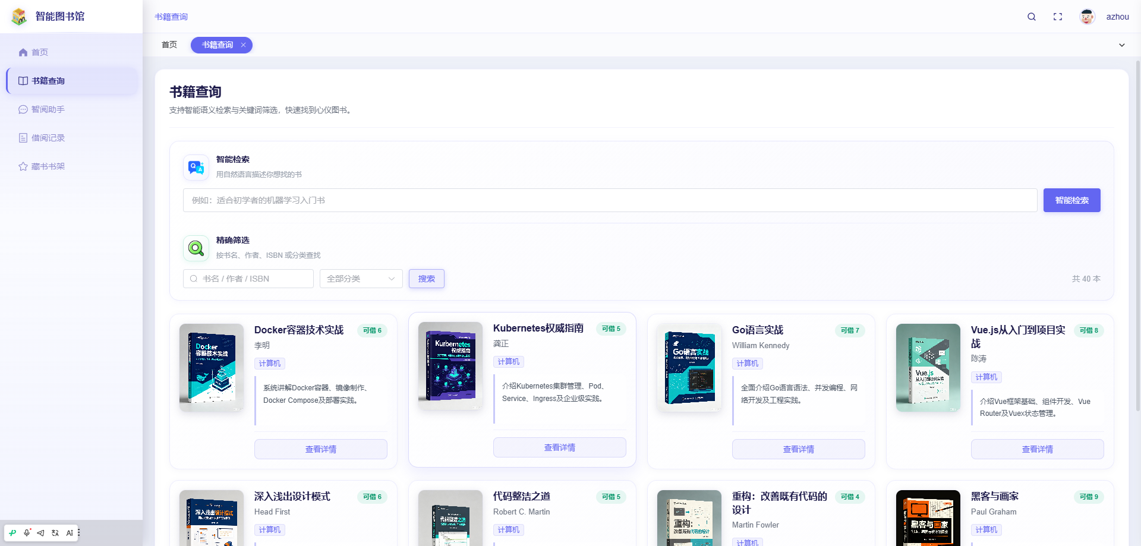
Task: Open the 全部分类 category dropdown
Action: tap(361, 279)
